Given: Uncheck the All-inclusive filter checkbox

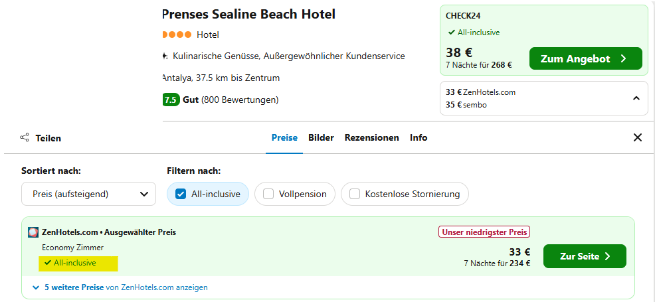Looking at the screenshot, I should pos(181,194).
